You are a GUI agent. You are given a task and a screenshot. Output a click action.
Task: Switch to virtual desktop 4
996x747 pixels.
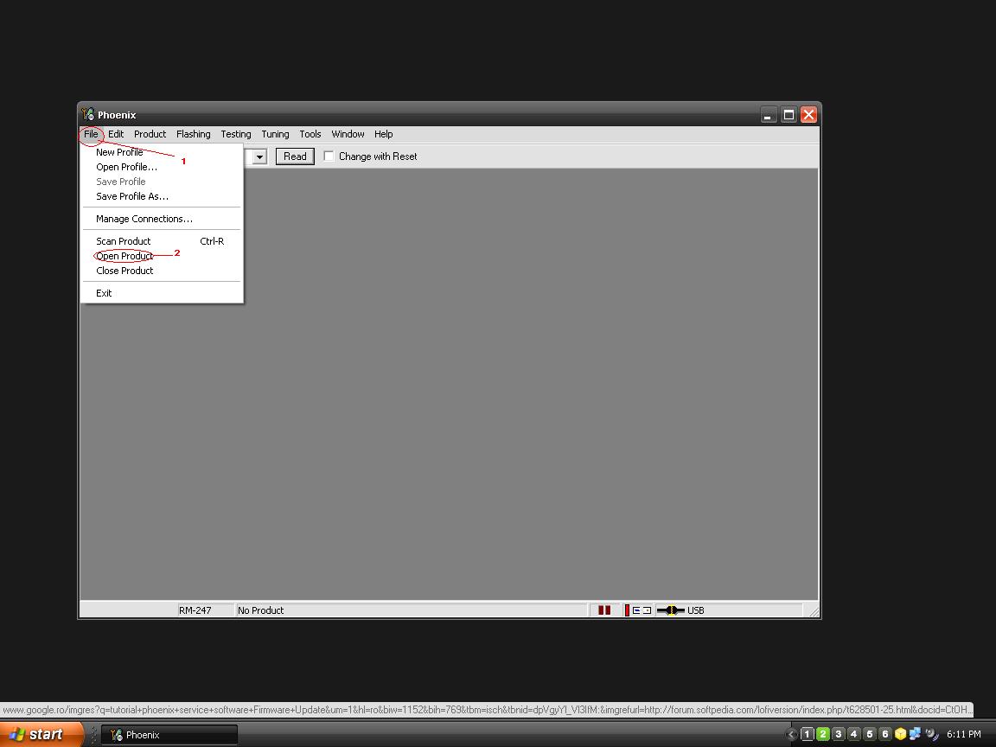[853, 734]
